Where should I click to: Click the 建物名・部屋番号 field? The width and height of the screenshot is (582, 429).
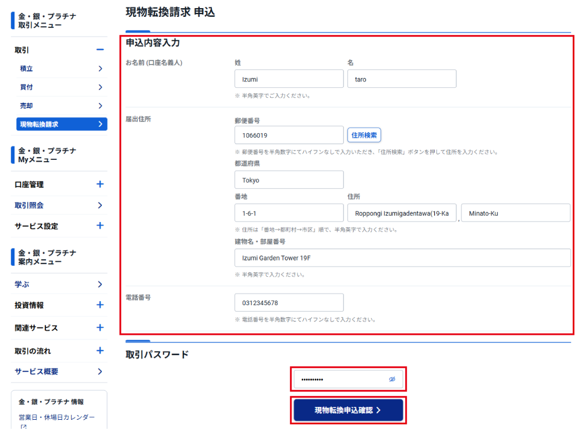pos(402,258)
